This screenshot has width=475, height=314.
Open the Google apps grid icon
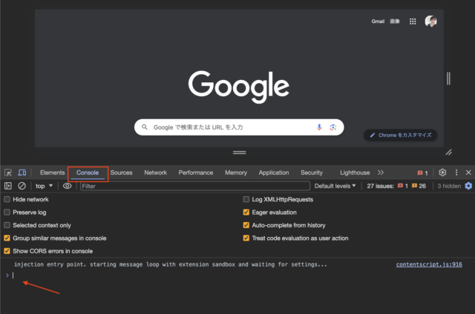coord(413,21)
